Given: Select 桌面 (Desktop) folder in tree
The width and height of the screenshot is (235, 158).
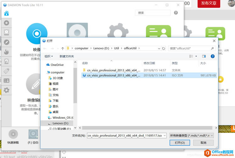Looking at the screenshot, I should click(54, 112).
